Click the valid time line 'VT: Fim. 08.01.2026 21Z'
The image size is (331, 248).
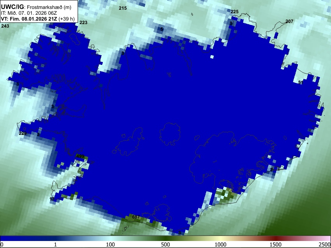tap(29, 19)
